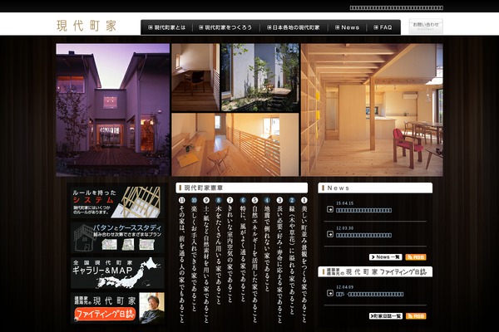Click charter item 10 楽しくお手入れできる家であること
Screen dimensions: 499x332
pos(194,254)
